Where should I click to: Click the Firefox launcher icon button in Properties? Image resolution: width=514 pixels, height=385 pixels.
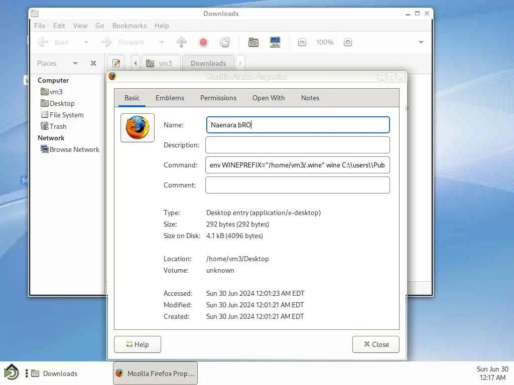pyautogui.click(x=138, y=128)
